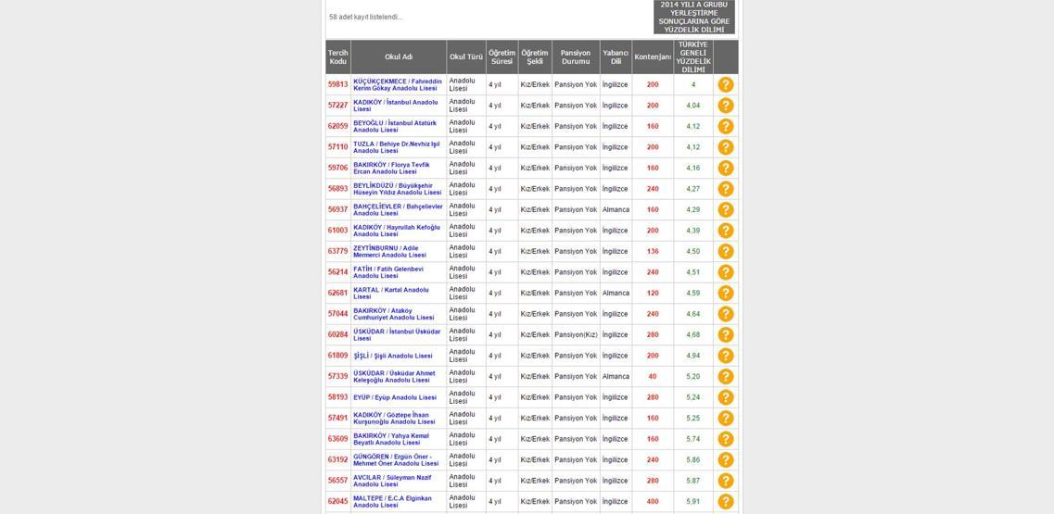Click question icon for Fatih Gelenbevi row
The image size is (1054, 514).
[725, 272]
